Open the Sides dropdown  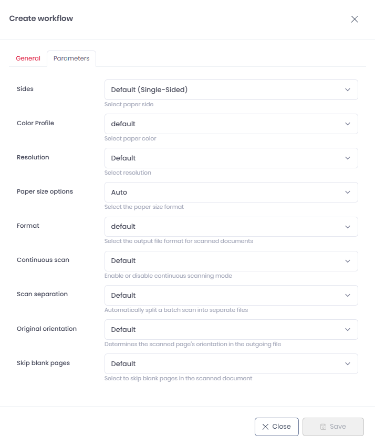(231, 90)
